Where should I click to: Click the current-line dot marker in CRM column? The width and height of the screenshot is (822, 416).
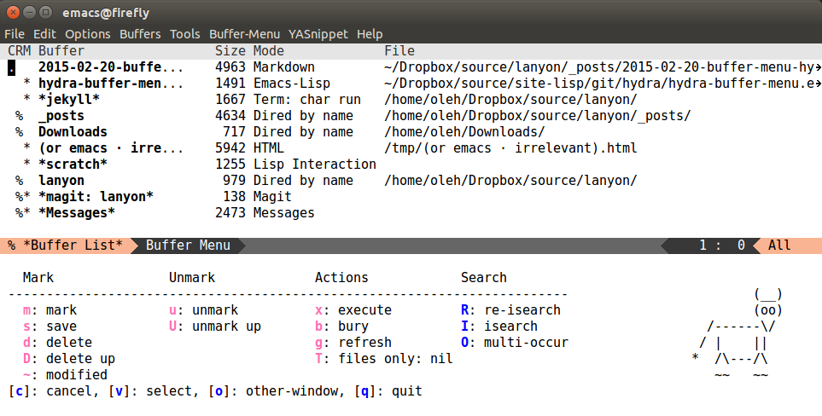tap(12, 67)
